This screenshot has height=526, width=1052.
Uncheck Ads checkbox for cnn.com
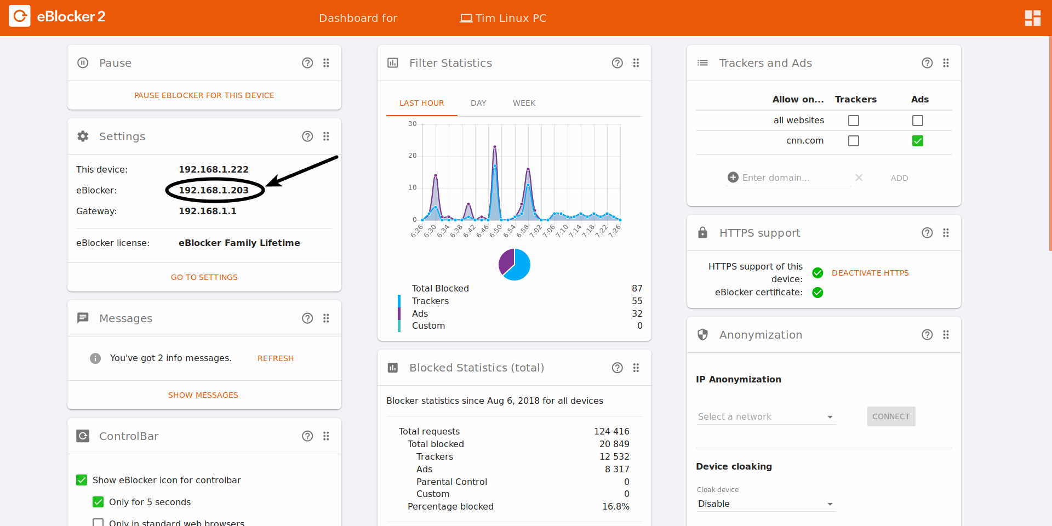918,141
